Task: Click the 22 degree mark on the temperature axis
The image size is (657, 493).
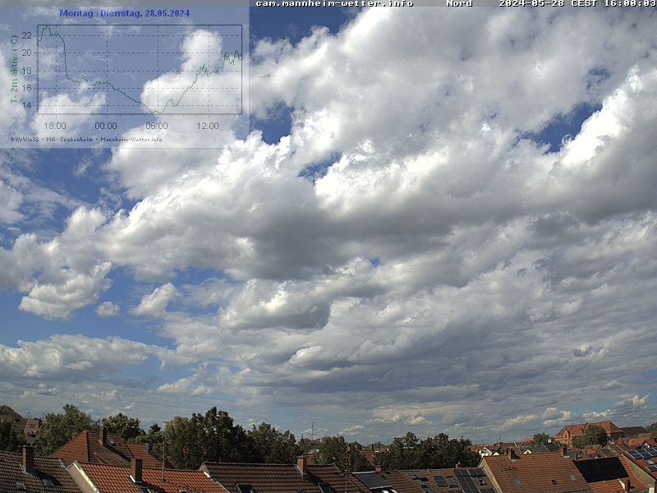Action: tap(27, 35)
